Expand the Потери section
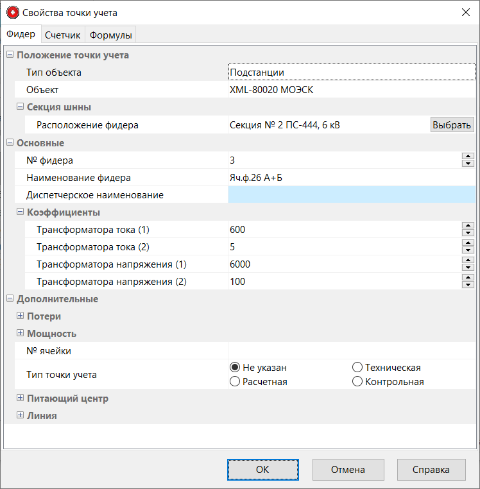 (x=21, y=316)
